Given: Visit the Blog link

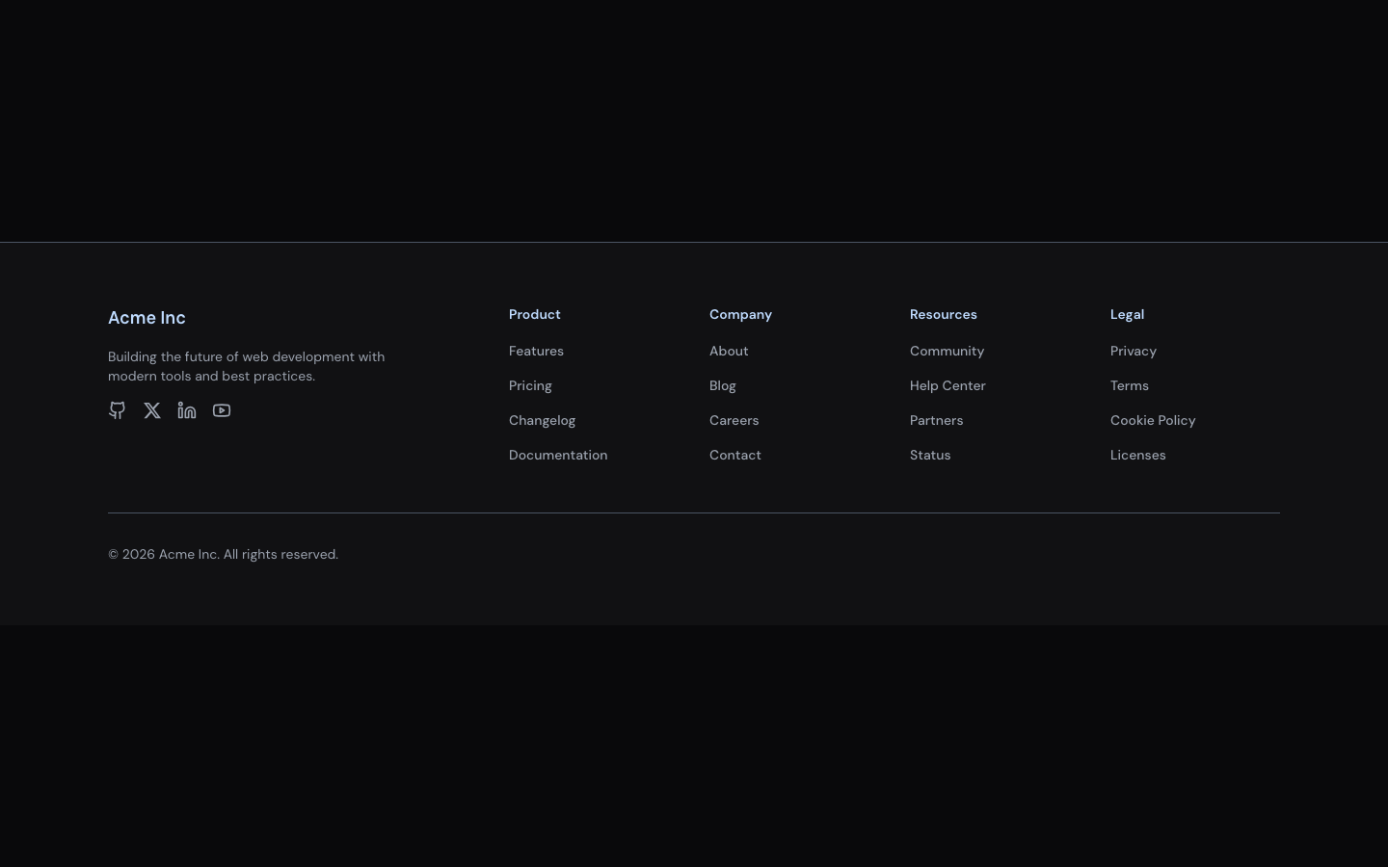Looking at the screenshot, I should (722, 385).
